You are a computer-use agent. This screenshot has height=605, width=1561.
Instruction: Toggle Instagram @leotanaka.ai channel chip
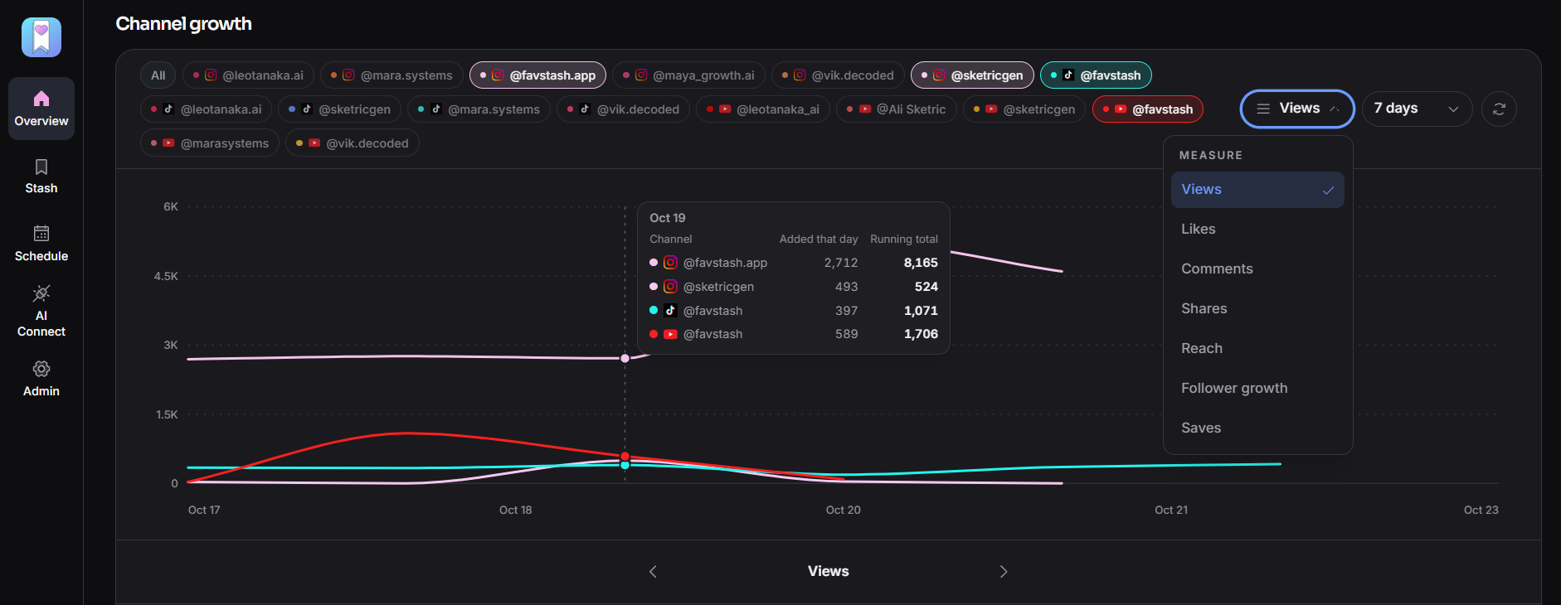pyautogui.click(x=249, y=75)
